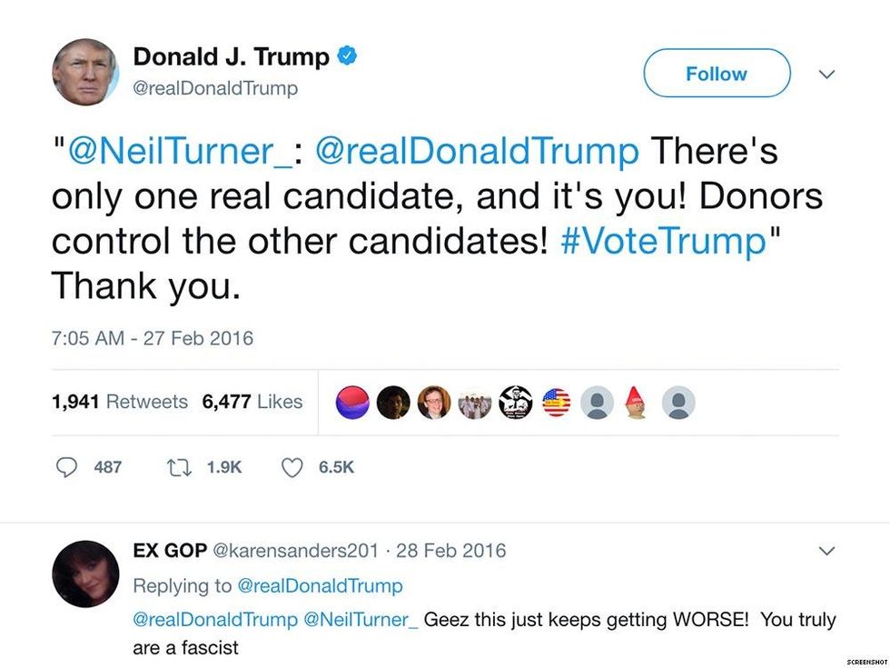
Task: Click the verified badge beside Donald J. Trump
Action: [x=346, y=55]
